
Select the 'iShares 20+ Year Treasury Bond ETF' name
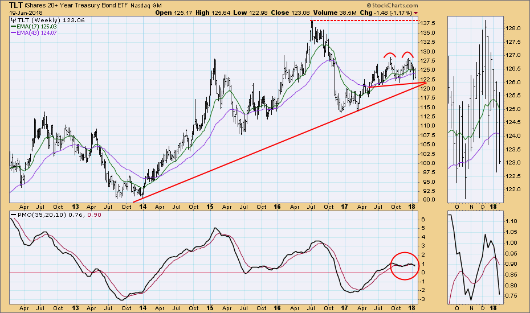(76, 5)
